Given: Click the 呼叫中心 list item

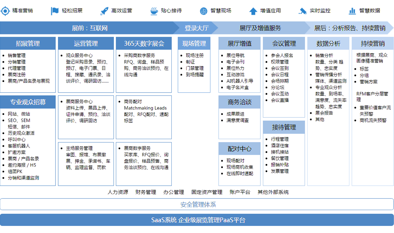Looking at the screenshot, I should coord(16,139).
